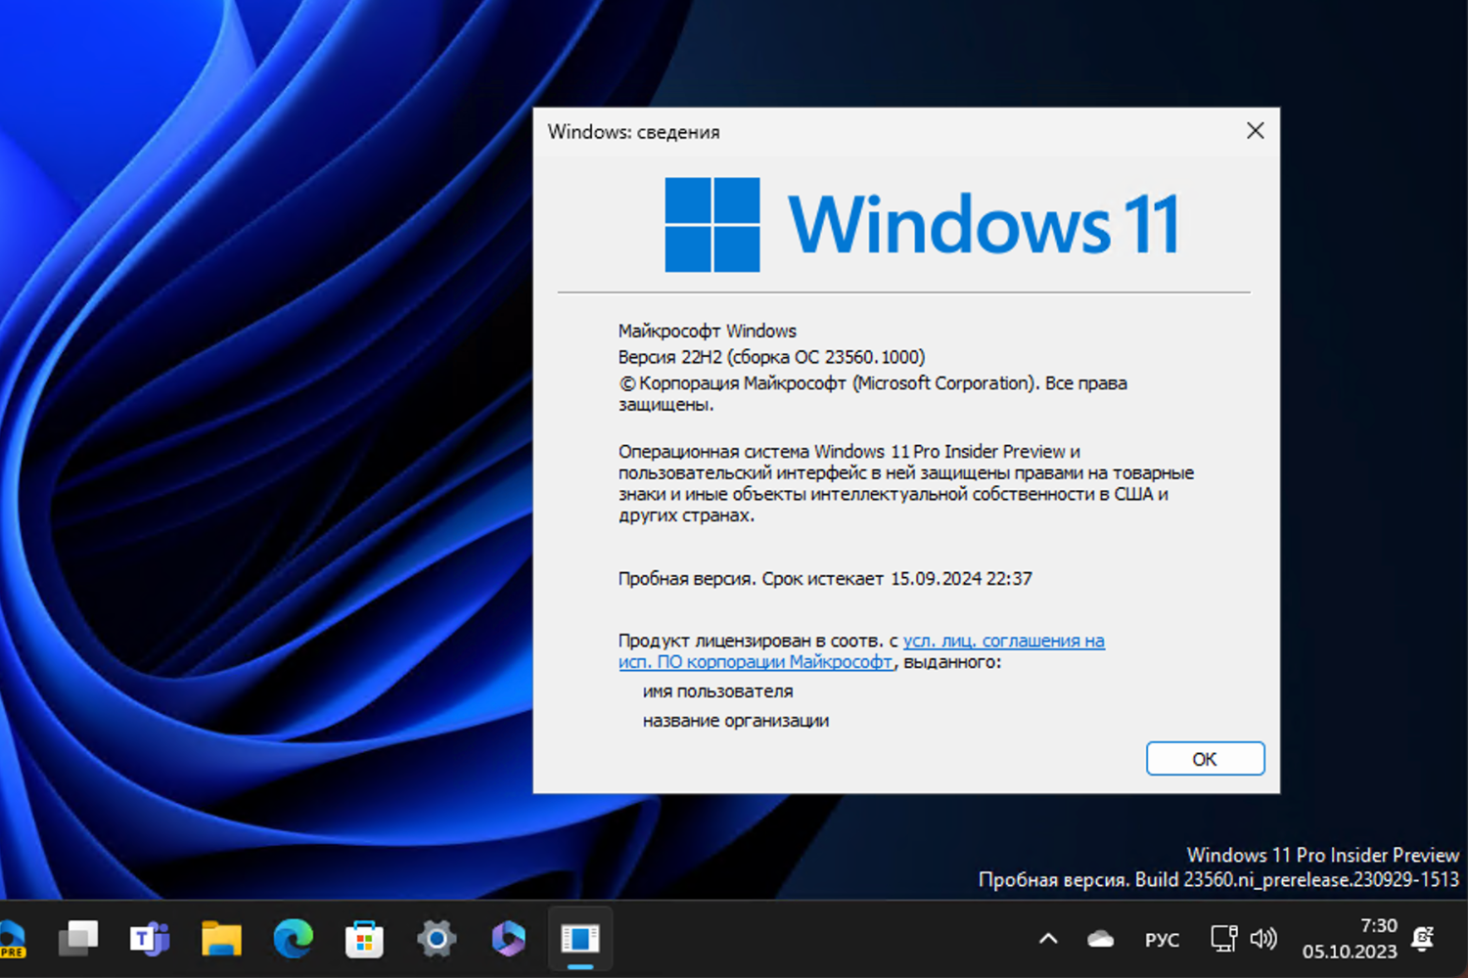Open File Explorer from the taskbar
This screenshot has height=978, width=1468.
221,938
